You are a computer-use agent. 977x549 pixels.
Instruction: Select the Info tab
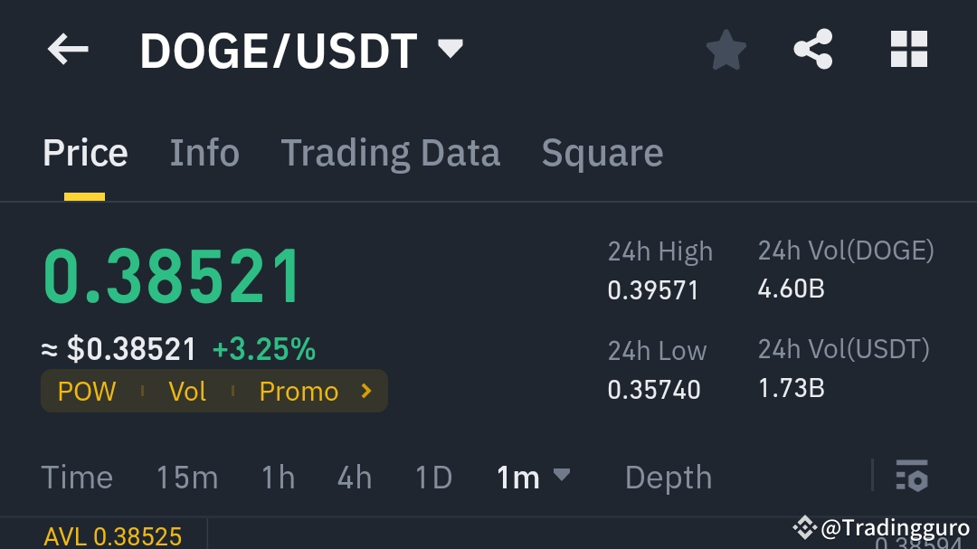(x=204, y=152)
